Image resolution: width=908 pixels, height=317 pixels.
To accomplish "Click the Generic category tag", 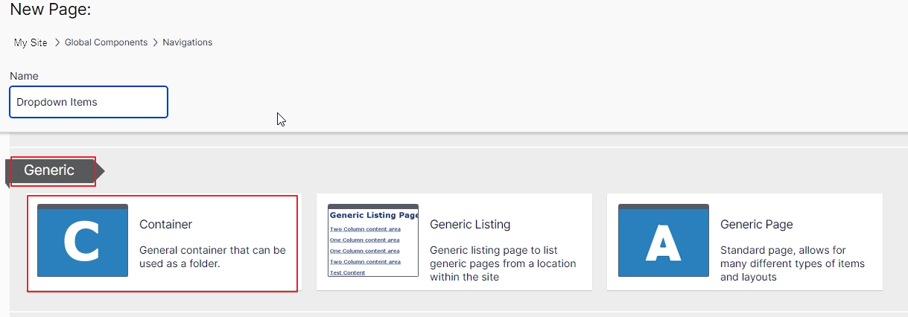I will click(x=49, y=170).
